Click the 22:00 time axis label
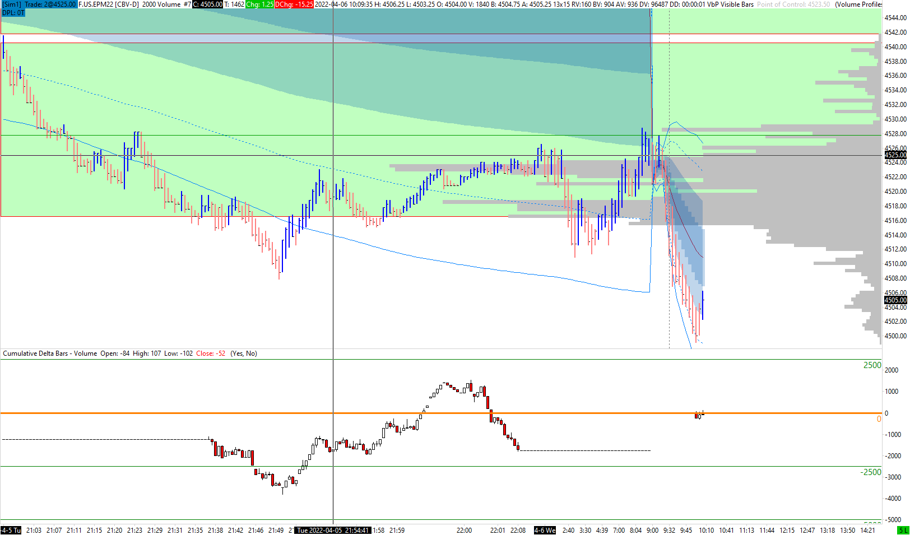 464,531
